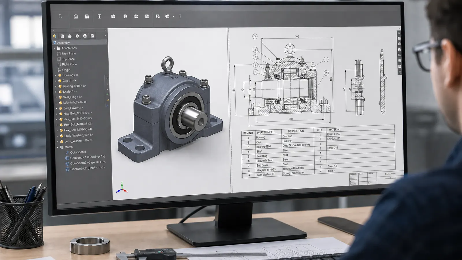462x260 pixels.
Task: Click the part icon beside Bearing 6206<1>
Action: (60, 86)
